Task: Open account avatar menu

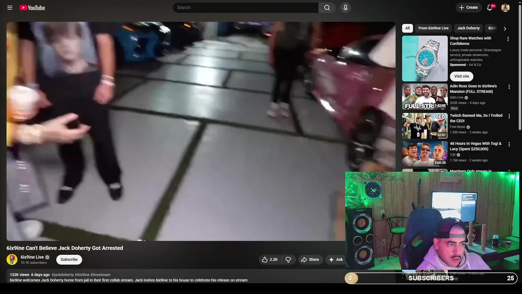Action: pos(505,7)
